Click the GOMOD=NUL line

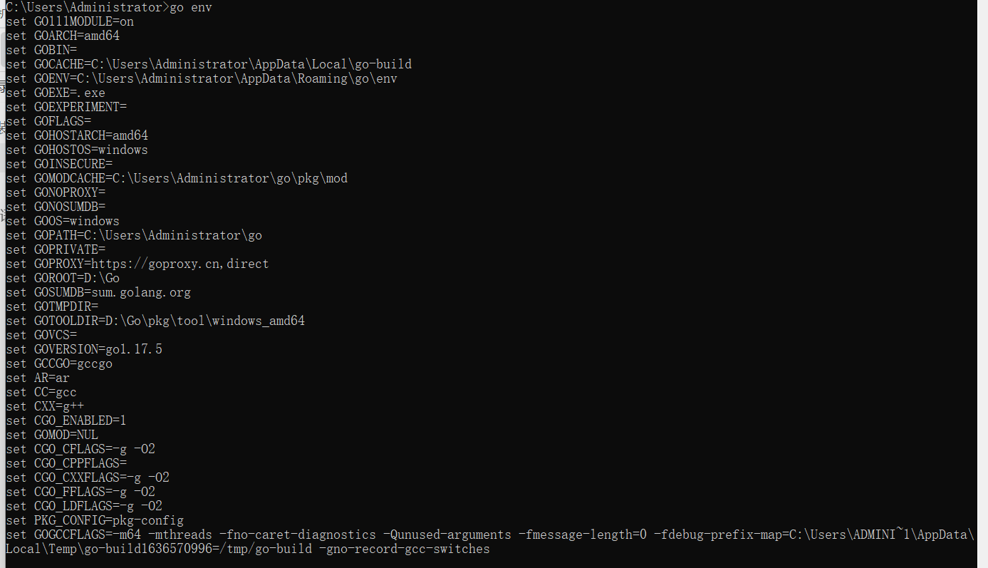click(x=52, y=435)
